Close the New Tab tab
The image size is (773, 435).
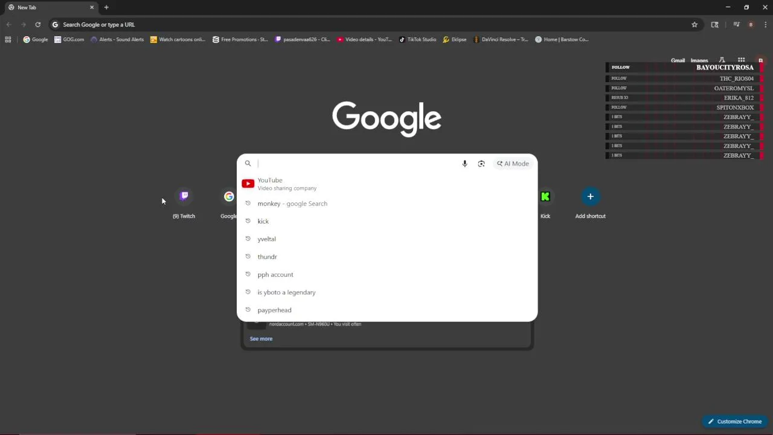click(92, 7)
